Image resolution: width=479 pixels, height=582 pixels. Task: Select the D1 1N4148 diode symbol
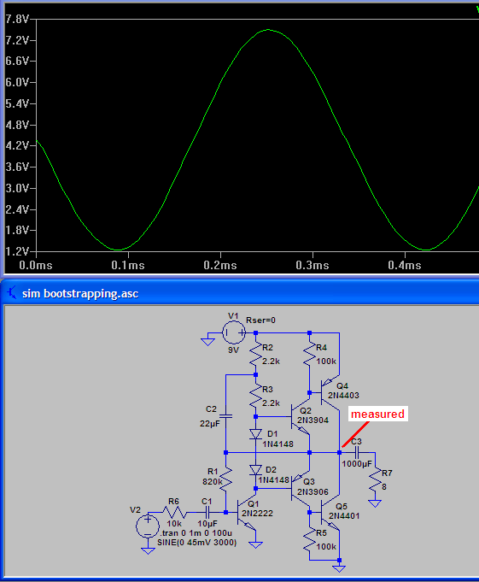coord(255,434)
